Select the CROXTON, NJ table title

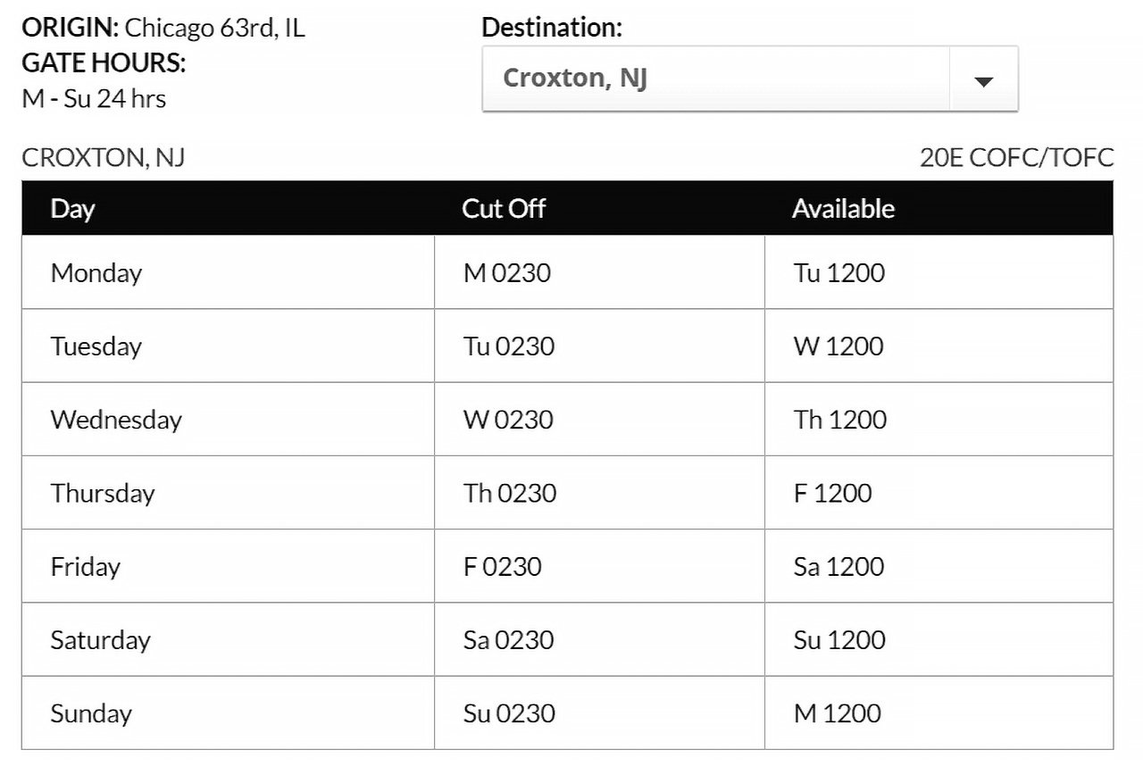coord(103,158)
